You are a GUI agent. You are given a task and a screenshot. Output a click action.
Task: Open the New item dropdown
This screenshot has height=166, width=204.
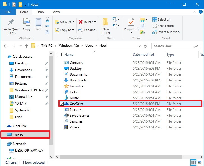[x=116, y=20]
